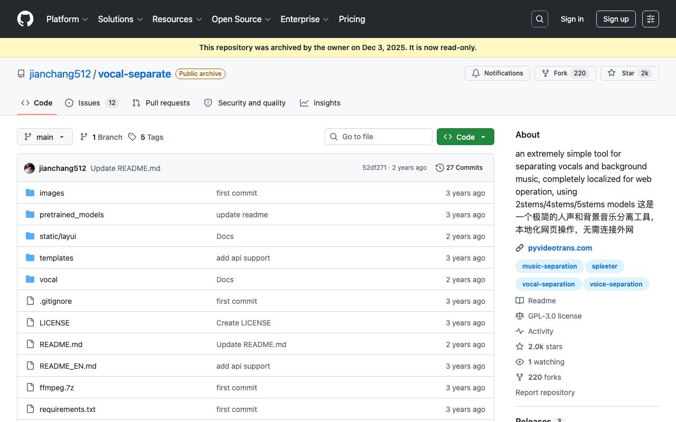Click the Report repository link

coord(545,392)
